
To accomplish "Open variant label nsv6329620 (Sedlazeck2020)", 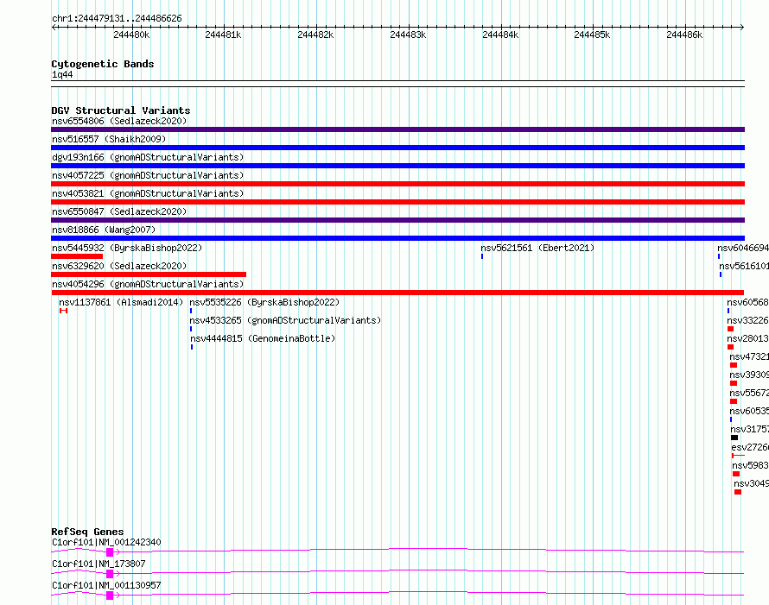I will [119, 266].
